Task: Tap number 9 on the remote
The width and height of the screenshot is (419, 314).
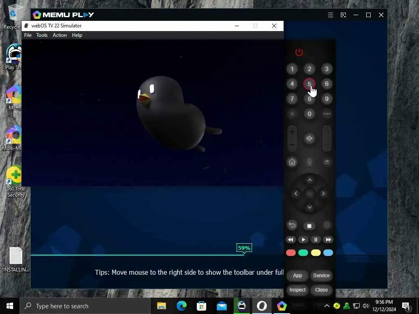Action: click(327, 99)
